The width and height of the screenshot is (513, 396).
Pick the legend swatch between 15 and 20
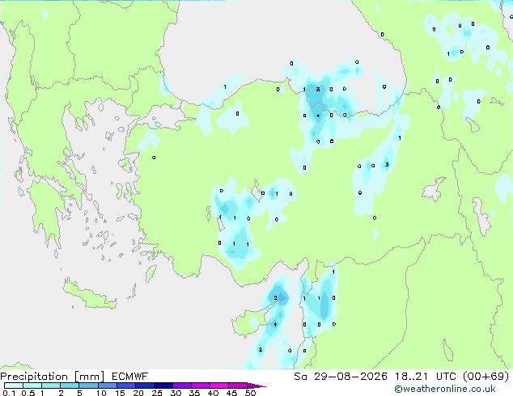(126, 385)
